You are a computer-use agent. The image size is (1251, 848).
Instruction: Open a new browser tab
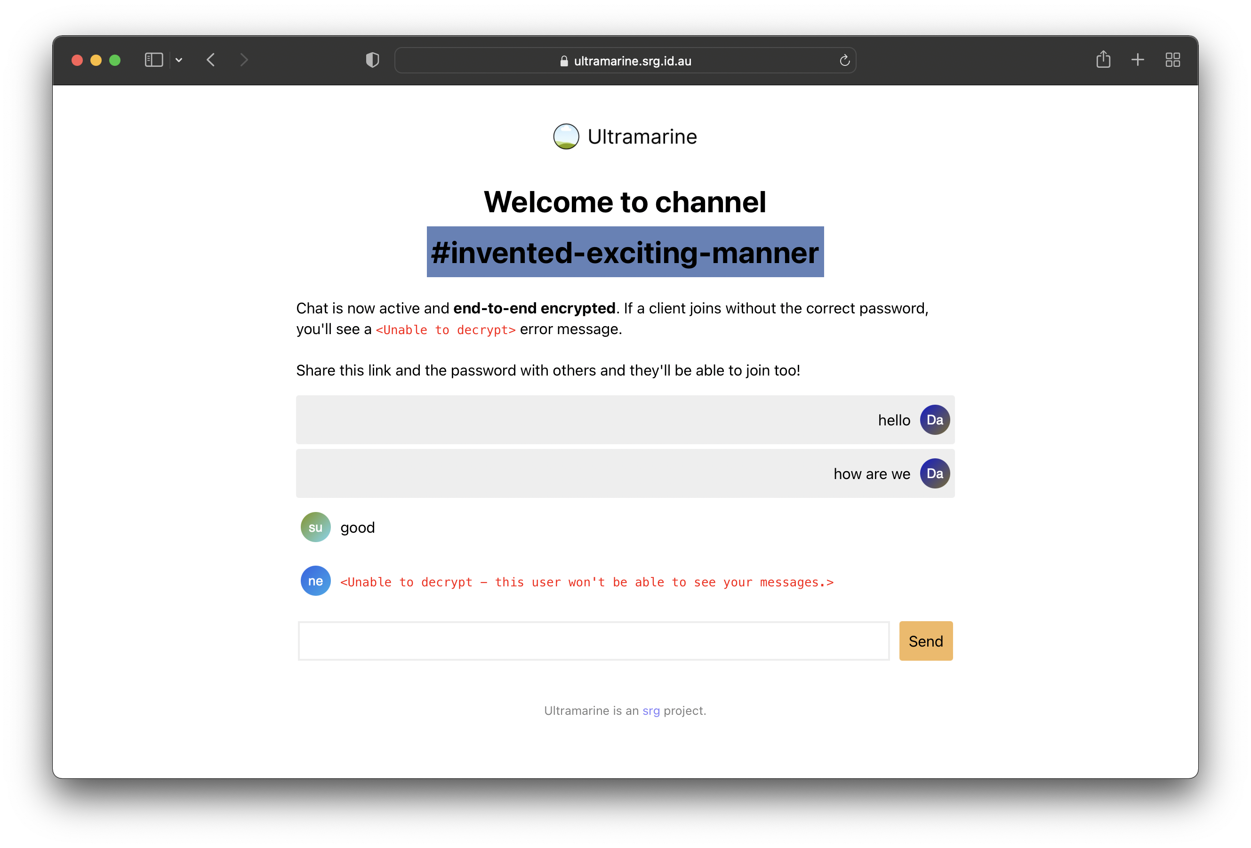point(1138,60)
